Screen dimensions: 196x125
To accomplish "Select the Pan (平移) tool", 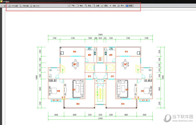I will (x=72, y=6).
